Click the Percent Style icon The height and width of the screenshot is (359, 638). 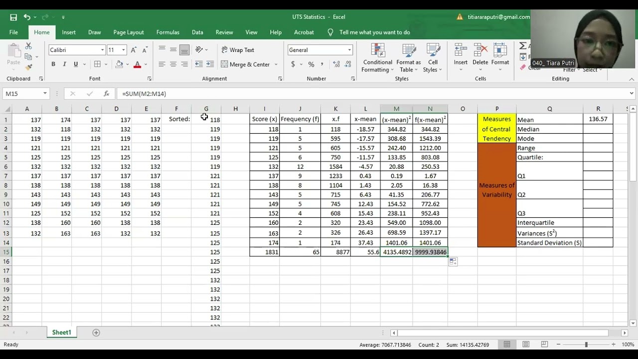311,64
